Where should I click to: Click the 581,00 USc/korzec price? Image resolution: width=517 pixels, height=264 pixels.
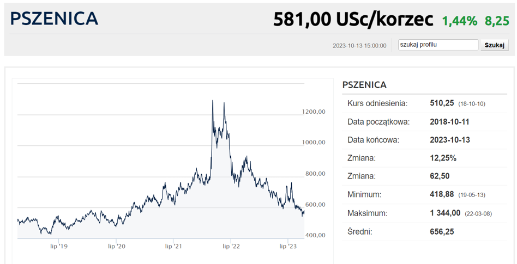click(x=353, y=20)
